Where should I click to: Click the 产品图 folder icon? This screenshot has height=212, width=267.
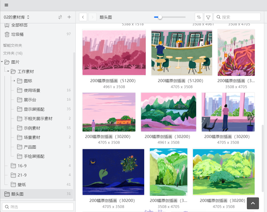[20, 147]
